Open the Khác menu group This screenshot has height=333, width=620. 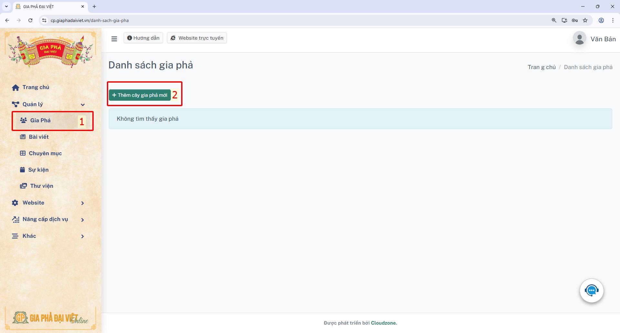83,236
